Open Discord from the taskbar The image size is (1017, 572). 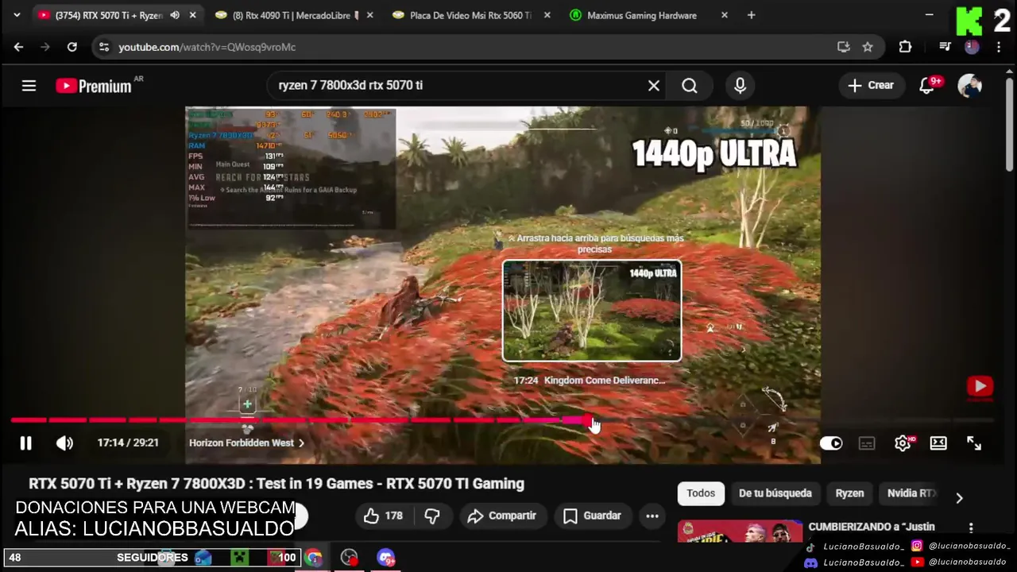[x=385, y=558]
